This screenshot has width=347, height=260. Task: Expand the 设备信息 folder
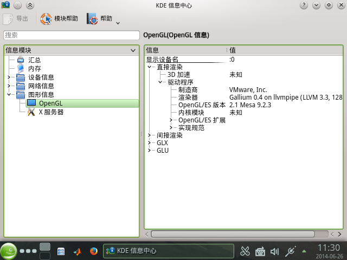[9, 77]
